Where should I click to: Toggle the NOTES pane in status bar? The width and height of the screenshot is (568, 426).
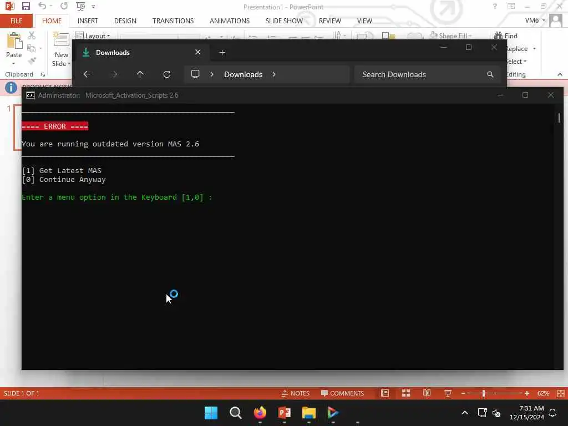(x=296, y=393)
